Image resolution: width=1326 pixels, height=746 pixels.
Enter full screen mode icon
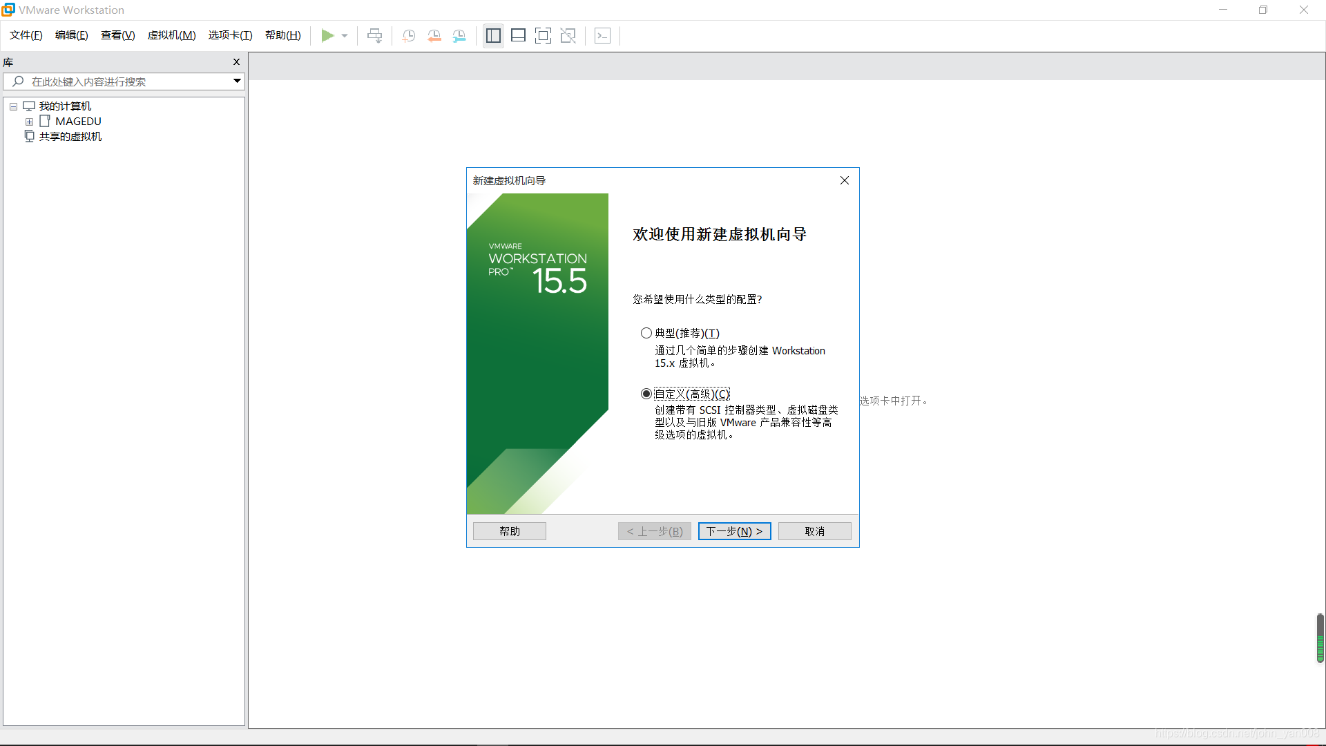543,35
